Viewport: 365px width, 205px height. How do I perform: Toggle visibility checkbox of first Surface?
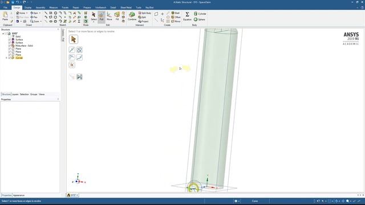(10, 40)
